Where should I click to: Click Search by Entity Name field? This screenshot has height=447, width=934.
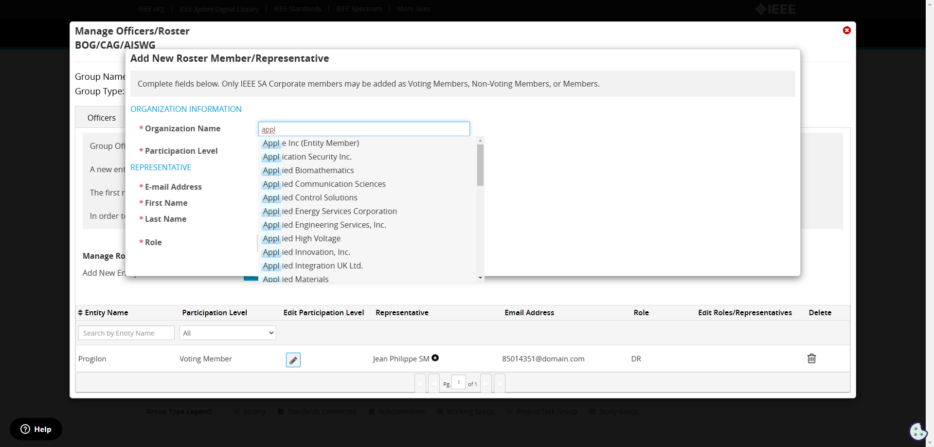[126, 333]
